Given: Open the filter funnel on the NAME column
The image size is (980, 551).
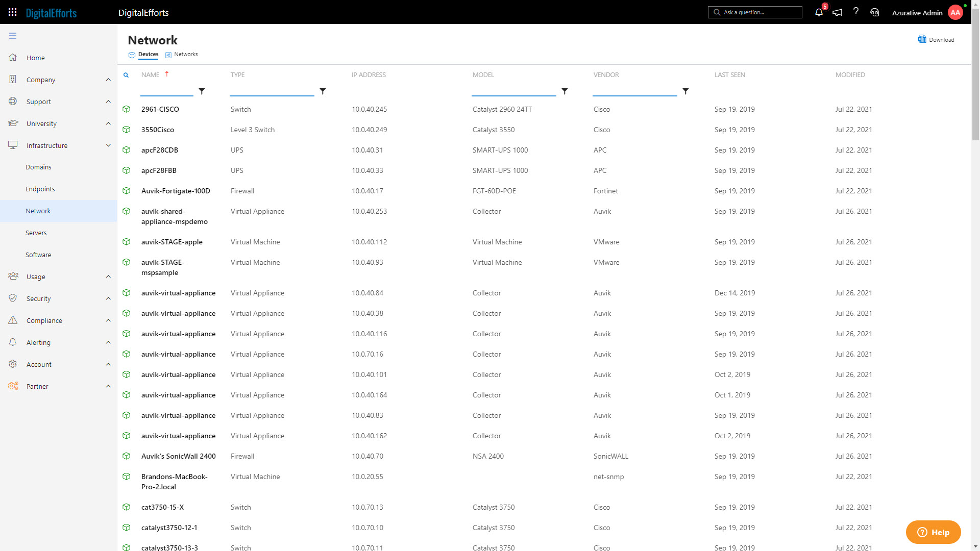Looking at the screenshot, I should [202, 91].
